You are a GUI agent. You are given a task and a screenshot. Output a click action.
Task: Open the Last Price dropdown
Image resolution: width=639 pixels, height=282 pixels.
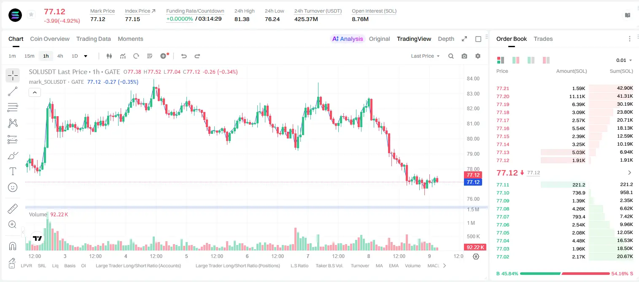(x=425, y=56)
